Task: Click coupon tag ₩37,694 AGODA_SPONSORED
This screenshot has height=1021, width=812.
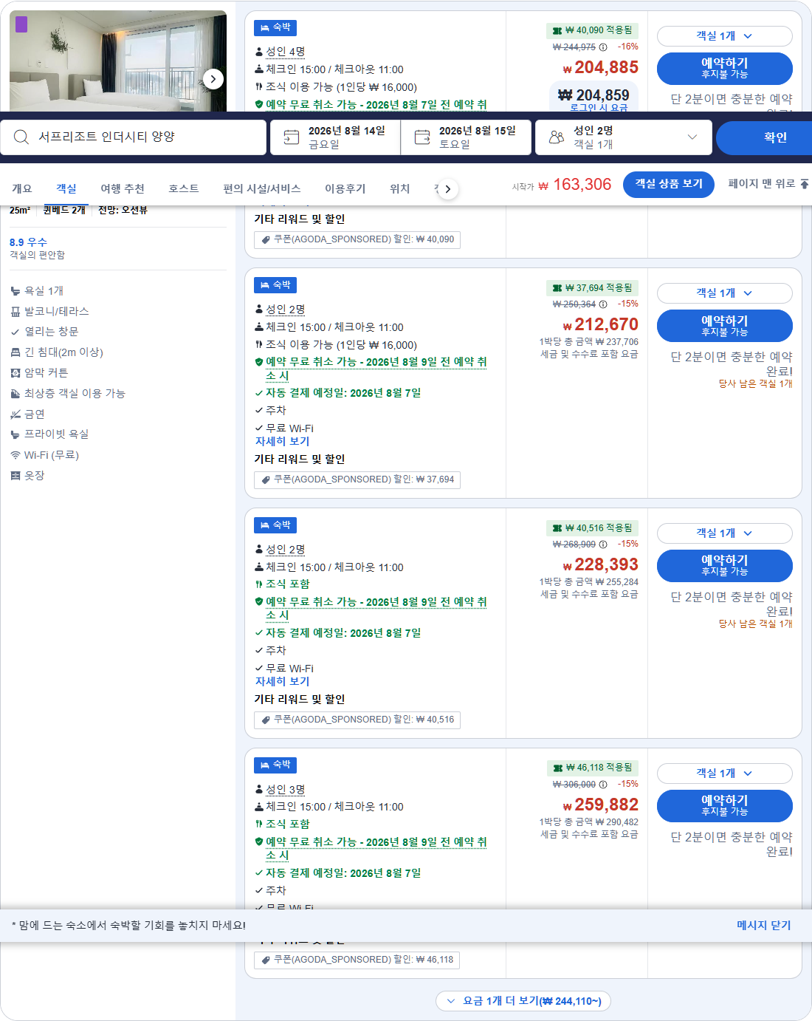Action: point(357,479)
